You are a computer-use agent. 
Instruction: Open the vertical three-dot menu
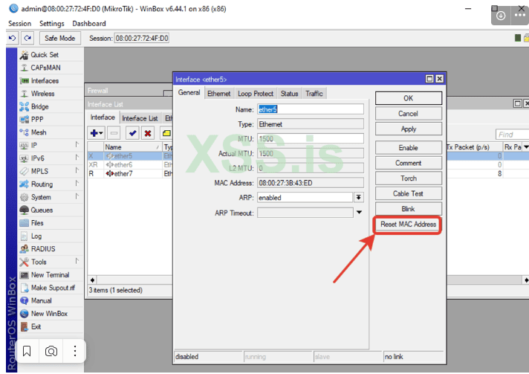click(x=75, y=351)
